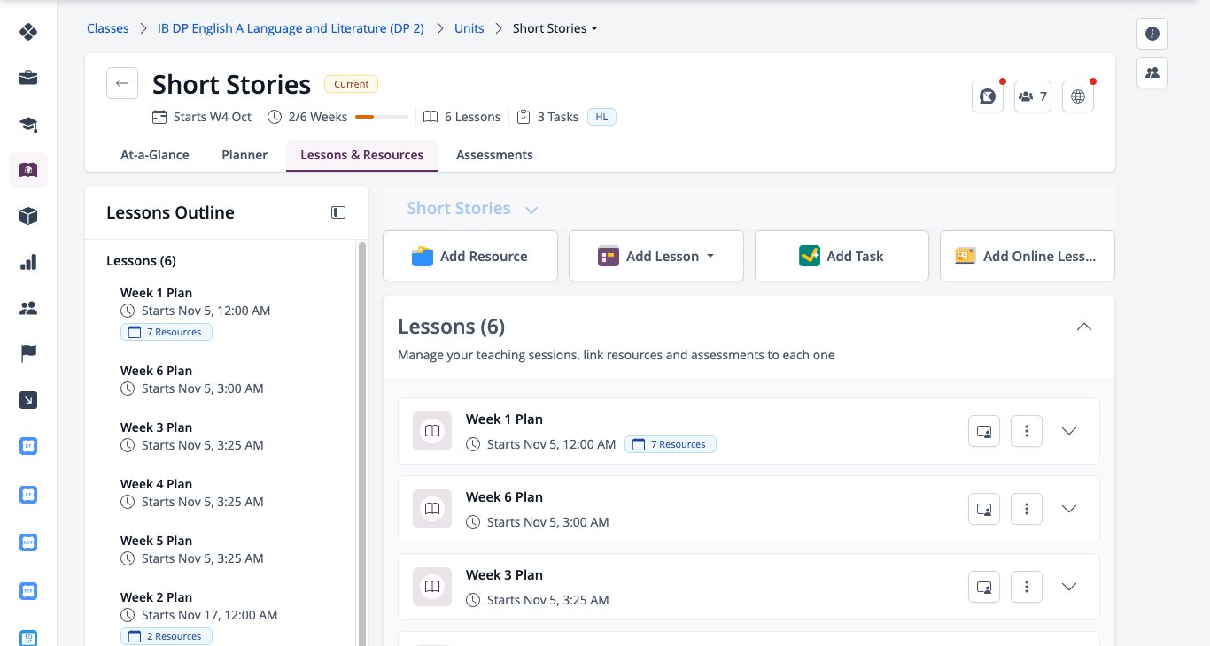Select Week 6 Plan in Lessons Outline
The width and height of the screenshot is (1210, 646).
coord(156,371)
